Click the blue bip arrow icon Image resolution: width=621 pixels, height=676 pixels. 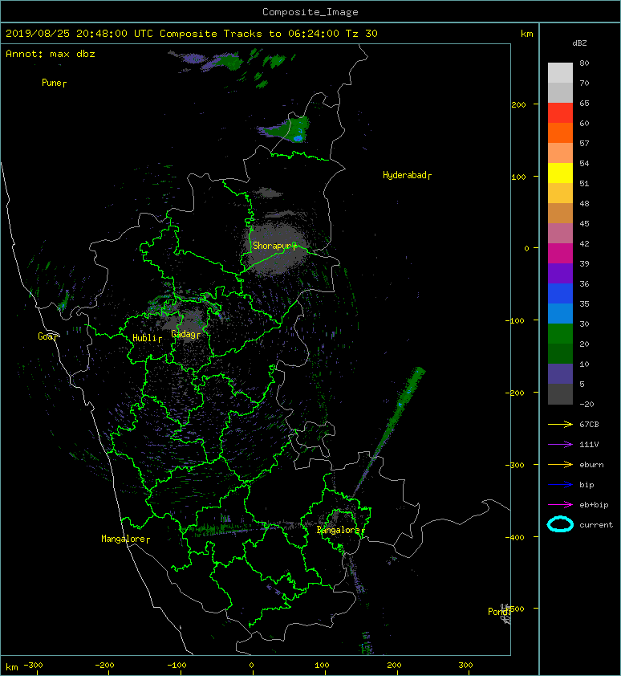point(560,485)
